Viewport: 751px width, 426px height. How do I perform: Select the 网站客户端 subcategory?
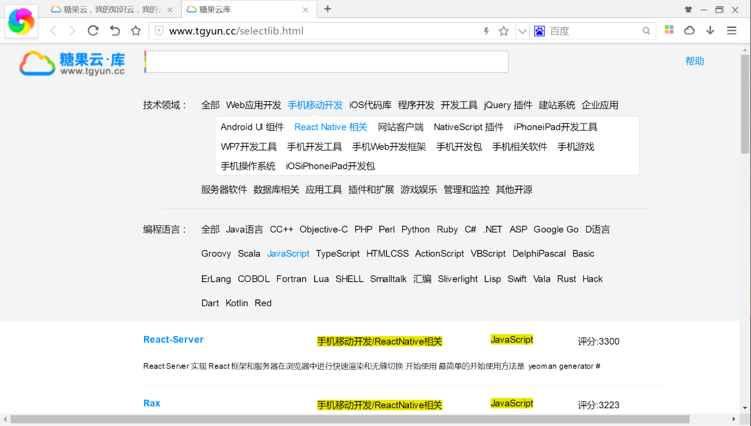tap(401, 127)
